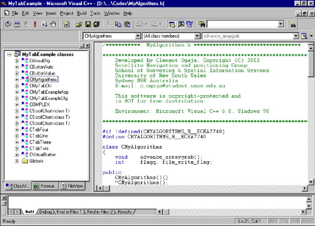The height and width of the screenshot is (226, 315).
Task: Open the Undo history dropdown arrow
Action: pyautogui.click(x=146, y=24)
